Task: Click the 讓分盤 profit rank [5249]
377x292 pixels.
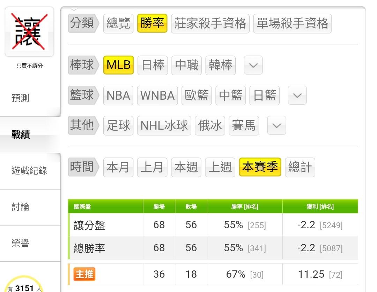Action: [331, 225]
